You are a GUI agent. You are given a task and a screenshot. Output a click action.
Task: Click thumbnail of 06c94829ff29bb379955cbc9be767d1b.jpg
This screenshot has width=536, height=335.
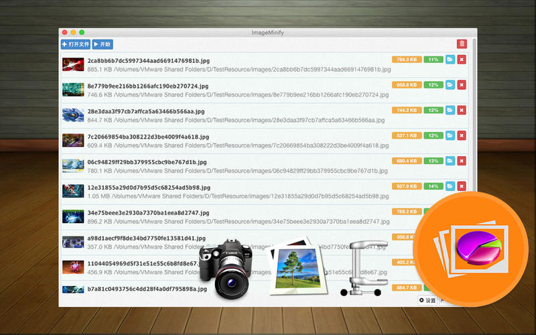73,165
